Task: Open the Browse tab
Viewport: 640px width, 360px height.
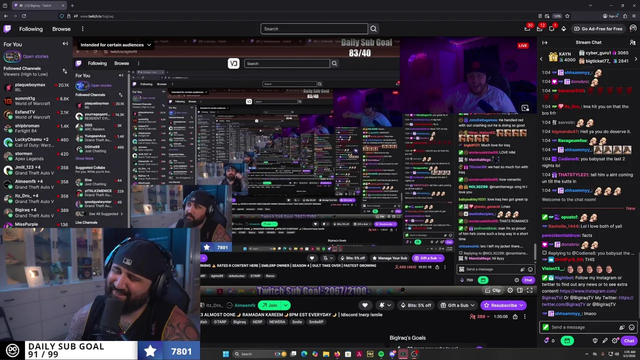Action: 61,29
